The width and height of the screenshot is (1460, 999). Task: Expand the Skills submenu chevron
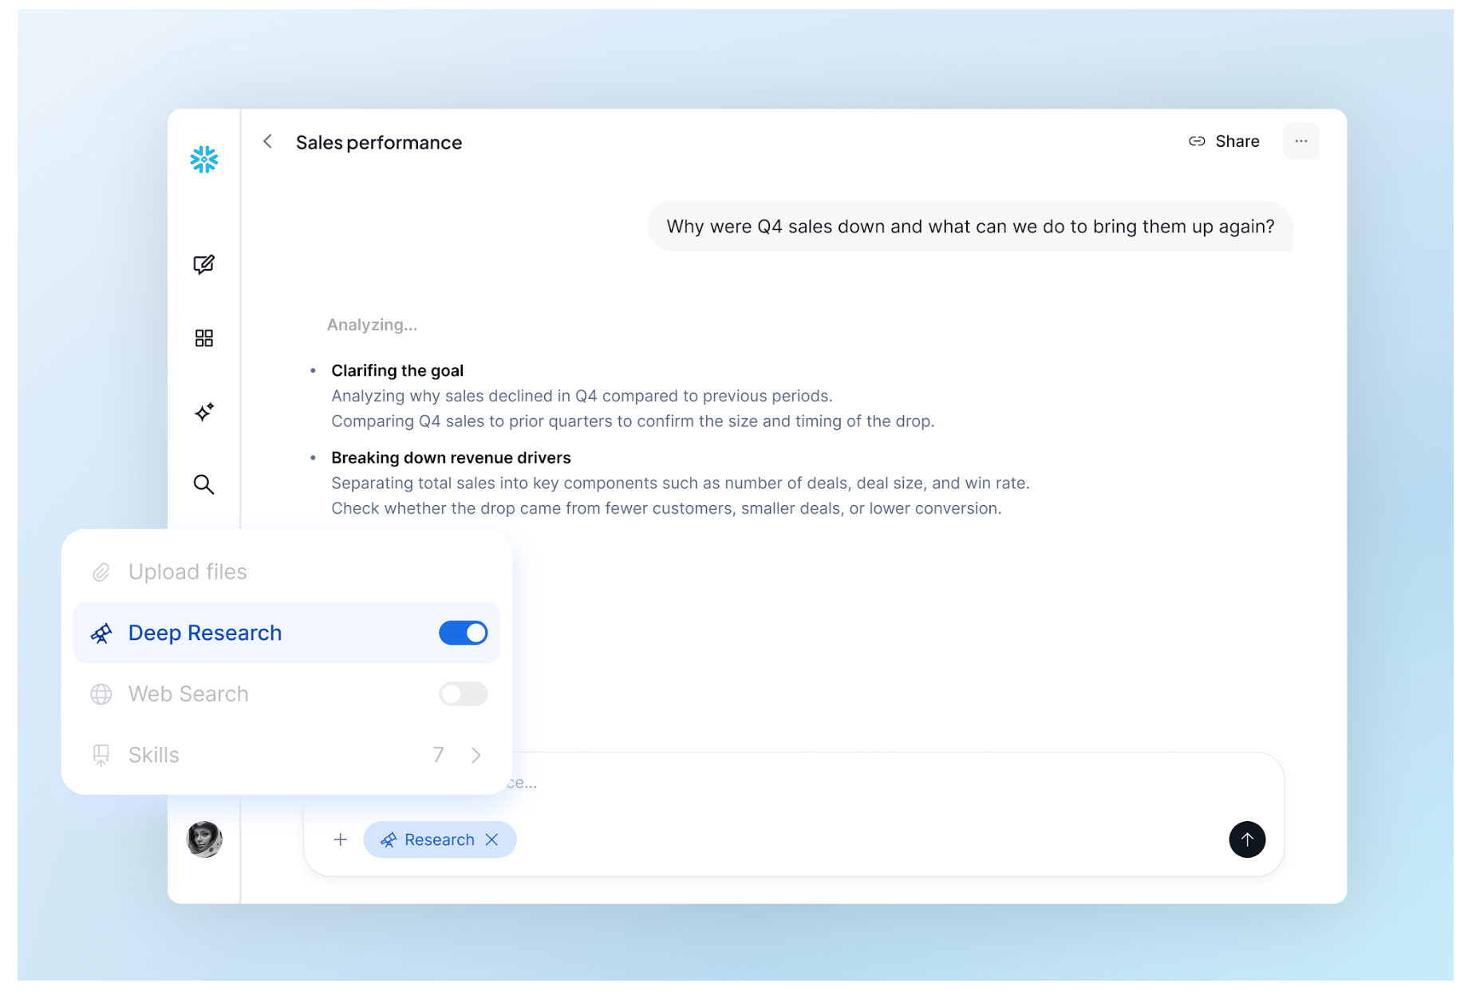pos(476,755)
